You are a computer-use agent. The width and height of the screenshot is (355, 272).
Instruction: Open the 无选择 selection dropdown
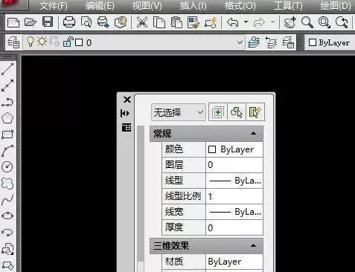click(179, 112)
